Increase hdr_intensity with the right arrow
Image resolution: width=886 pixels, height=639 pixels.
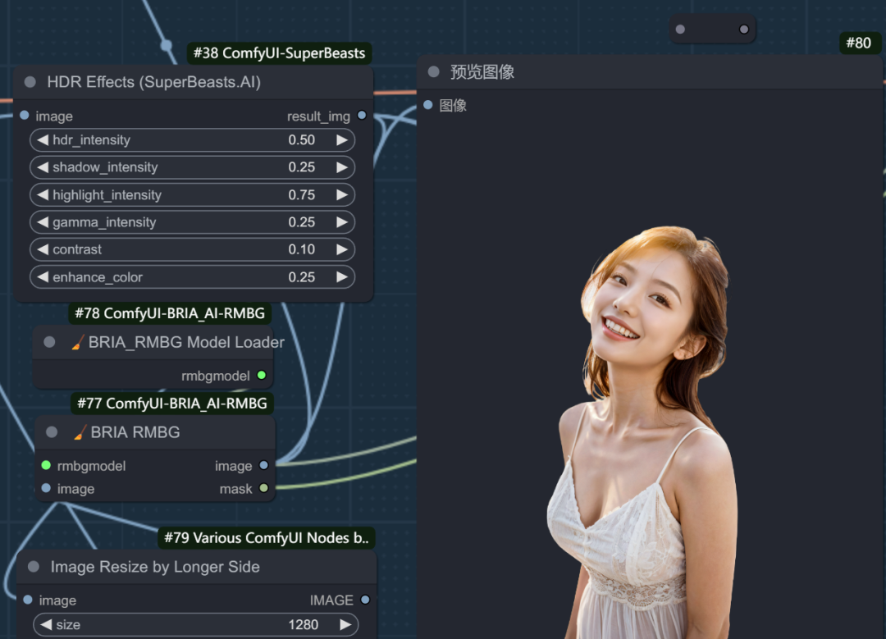tap(342, 139)
